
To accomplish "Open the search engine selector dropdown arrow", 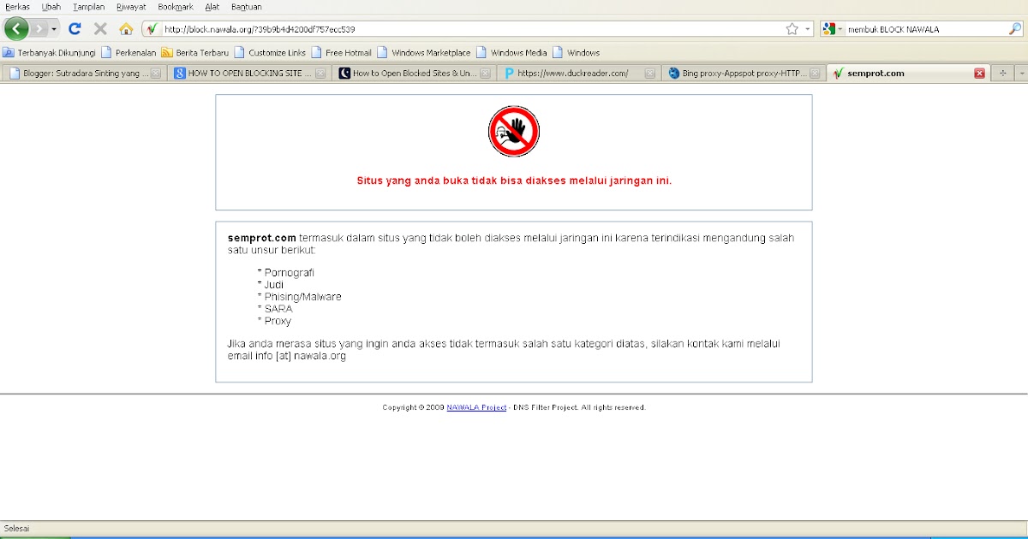I will click(840, 28).
